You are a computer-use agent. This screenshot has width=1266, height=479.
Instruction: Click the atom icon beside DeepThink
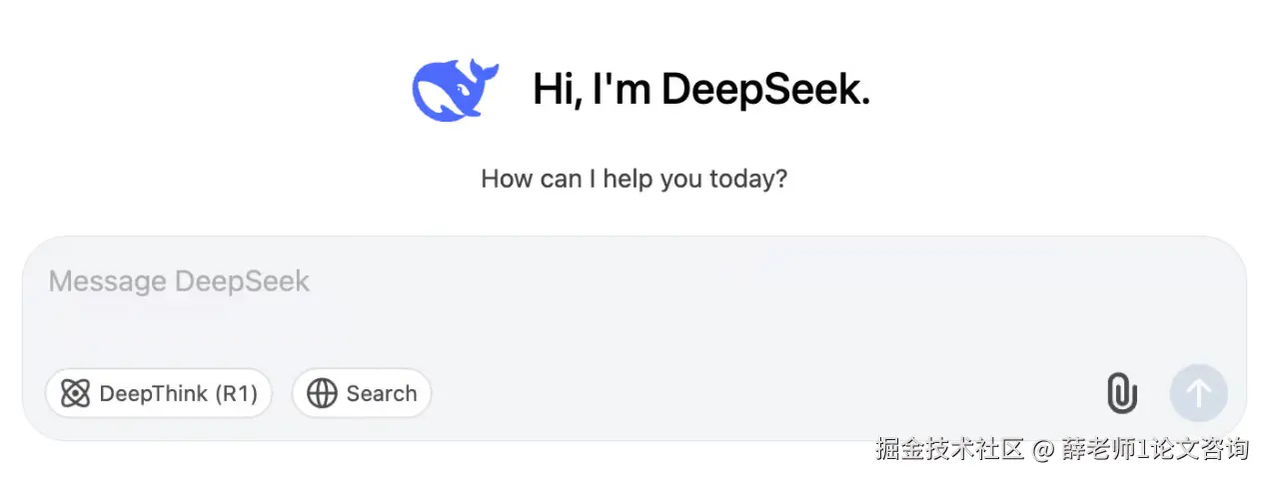(x=75, y=393)
